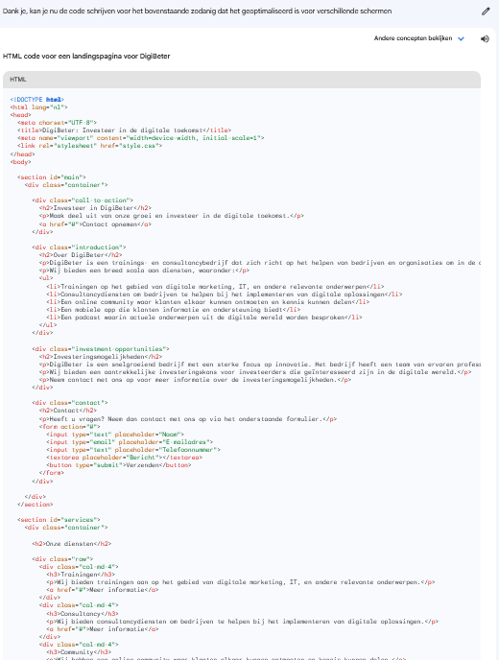Click the h2 'Investeringsmogelijkheden' line
This screenshot has height=660, width=499.
point(101,357)
